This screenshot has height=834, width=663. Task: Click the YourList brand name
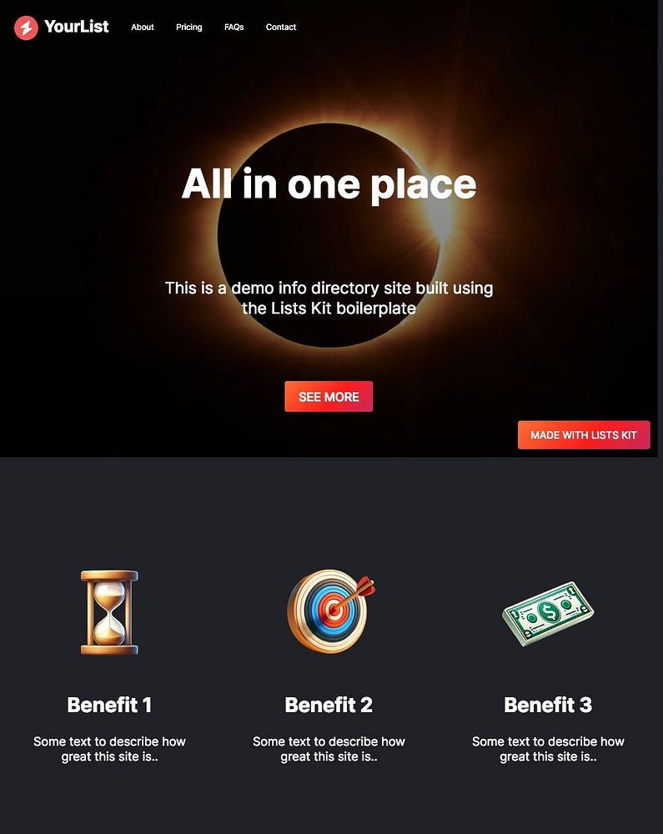[x=77, y=27]
